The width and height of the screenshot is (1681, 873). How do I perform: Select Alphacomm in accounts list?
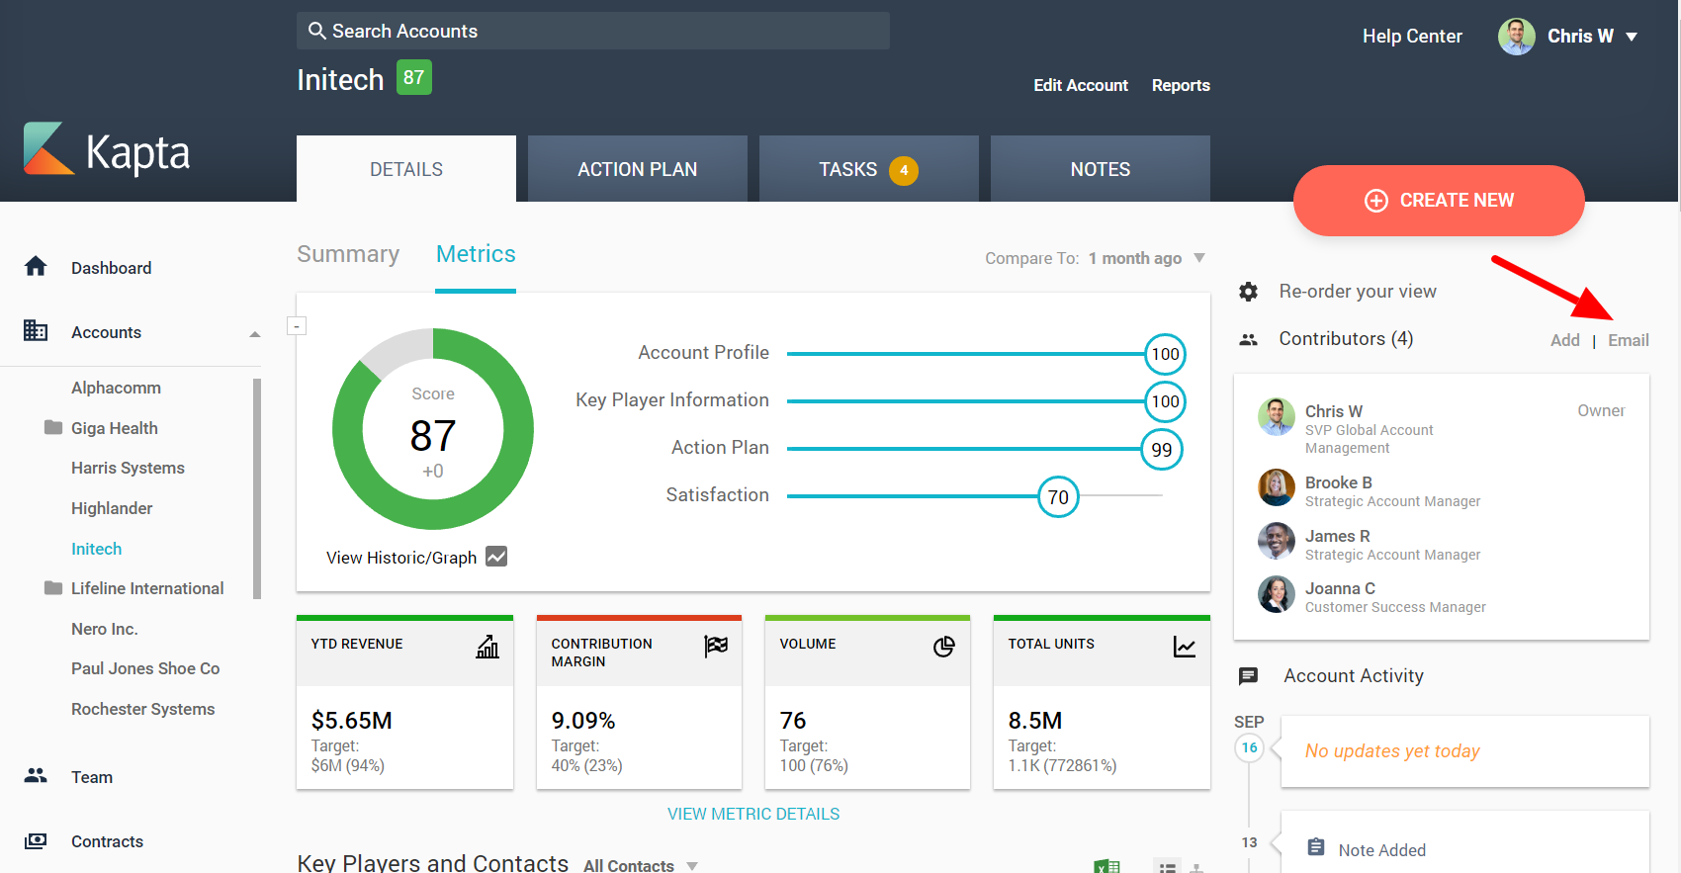pos(116,388)
